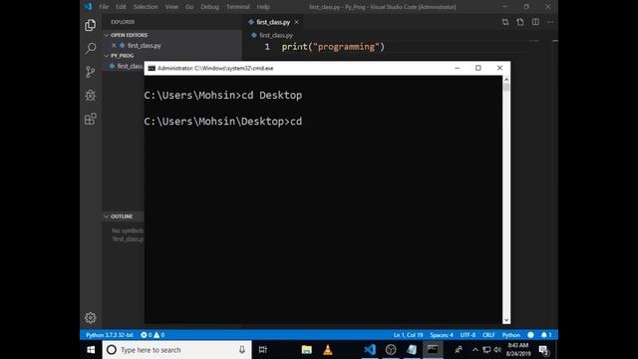
Task: Switch to Command Prompt on taskbar
Action: pos(433,350)
